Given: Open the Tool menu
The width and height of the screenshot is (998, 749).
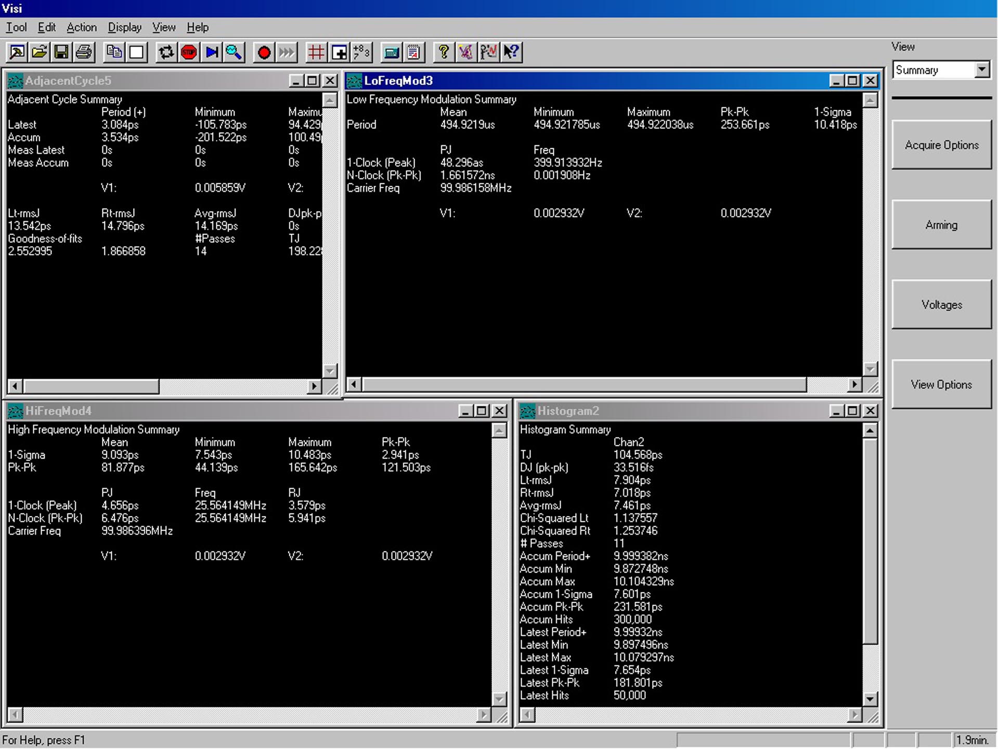Looking at the screenshot, I should (16, 28).
